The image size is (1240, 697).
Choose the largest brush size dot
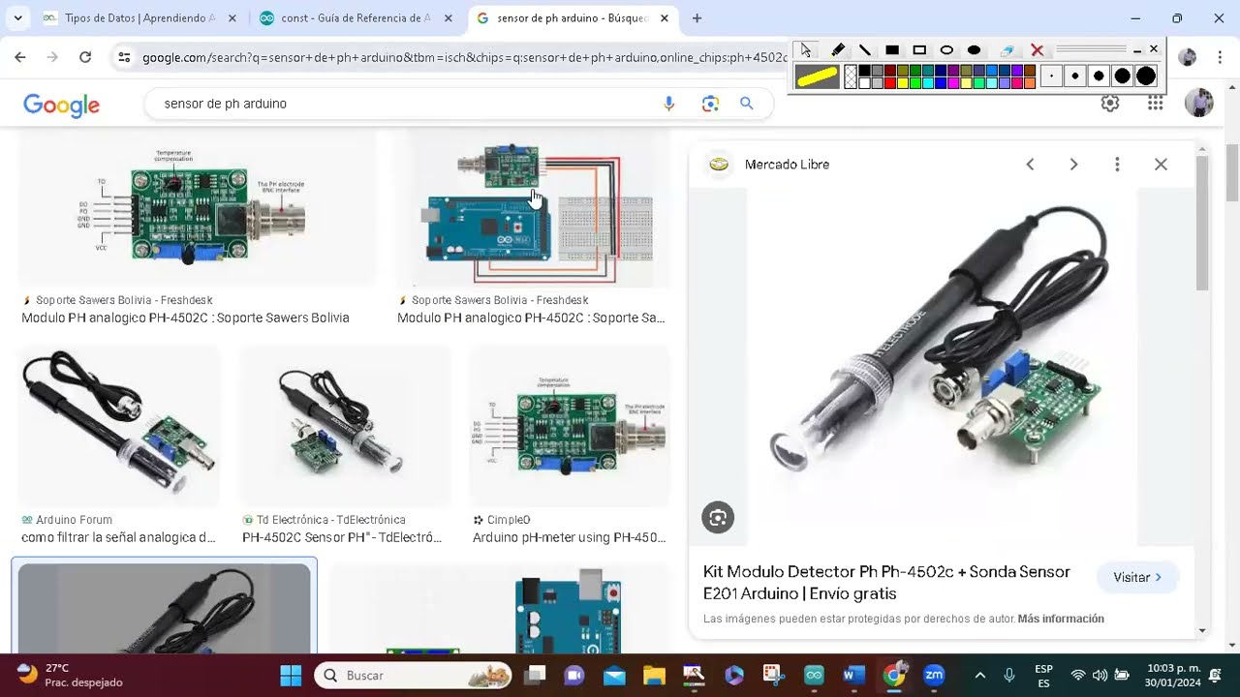pyautogui.click(x=1146, y=76)
